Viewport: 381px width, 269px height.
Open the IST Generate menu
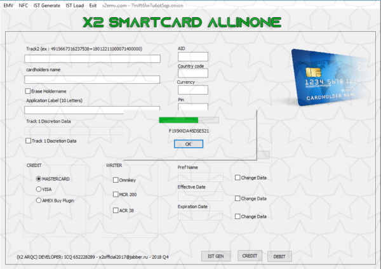pos(46,5)
